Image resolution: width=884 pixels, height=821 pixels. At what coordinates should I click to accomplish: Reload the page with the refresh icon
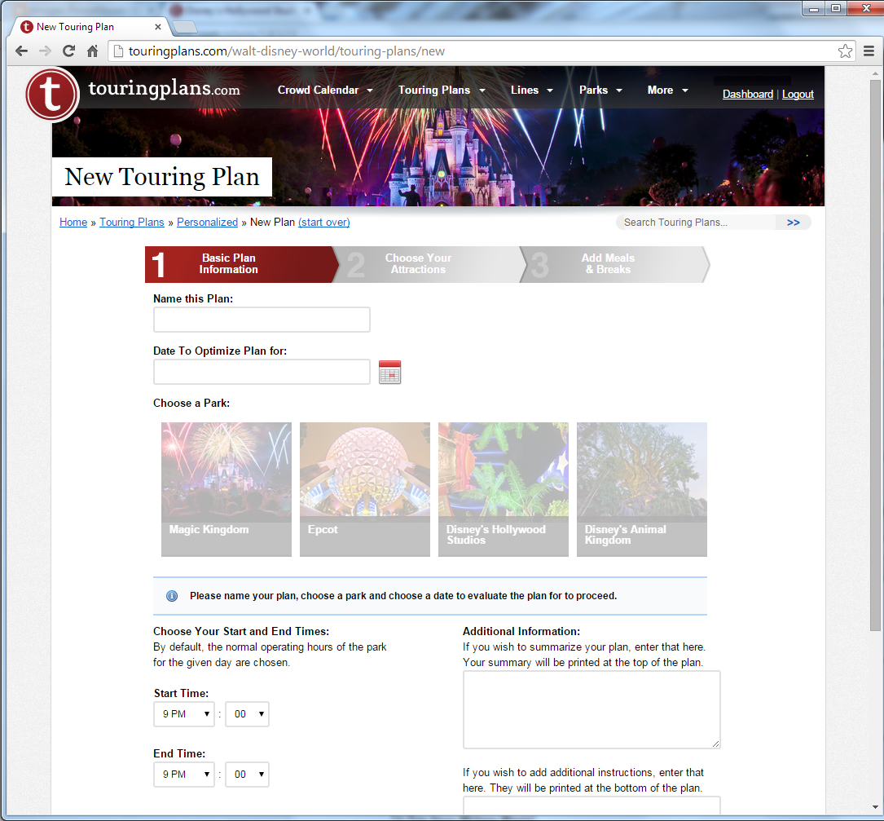[x=69, y=51]
